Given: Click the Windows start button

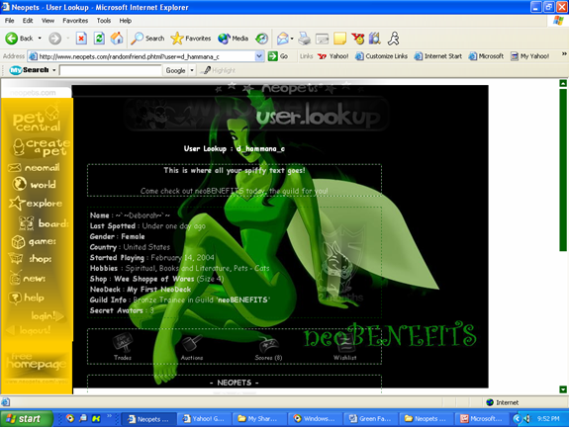Looking at the screenshot, I should (26, 418).
